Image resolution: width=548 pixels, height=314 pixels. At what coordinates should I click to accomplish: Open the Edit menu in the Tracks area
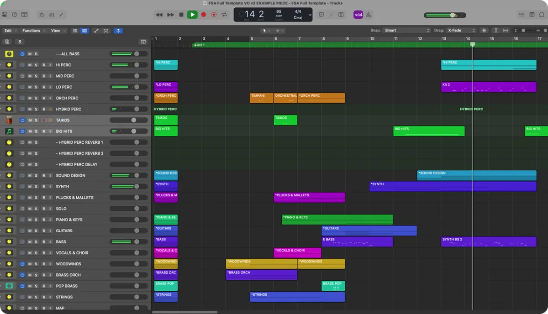pos(10,31)
